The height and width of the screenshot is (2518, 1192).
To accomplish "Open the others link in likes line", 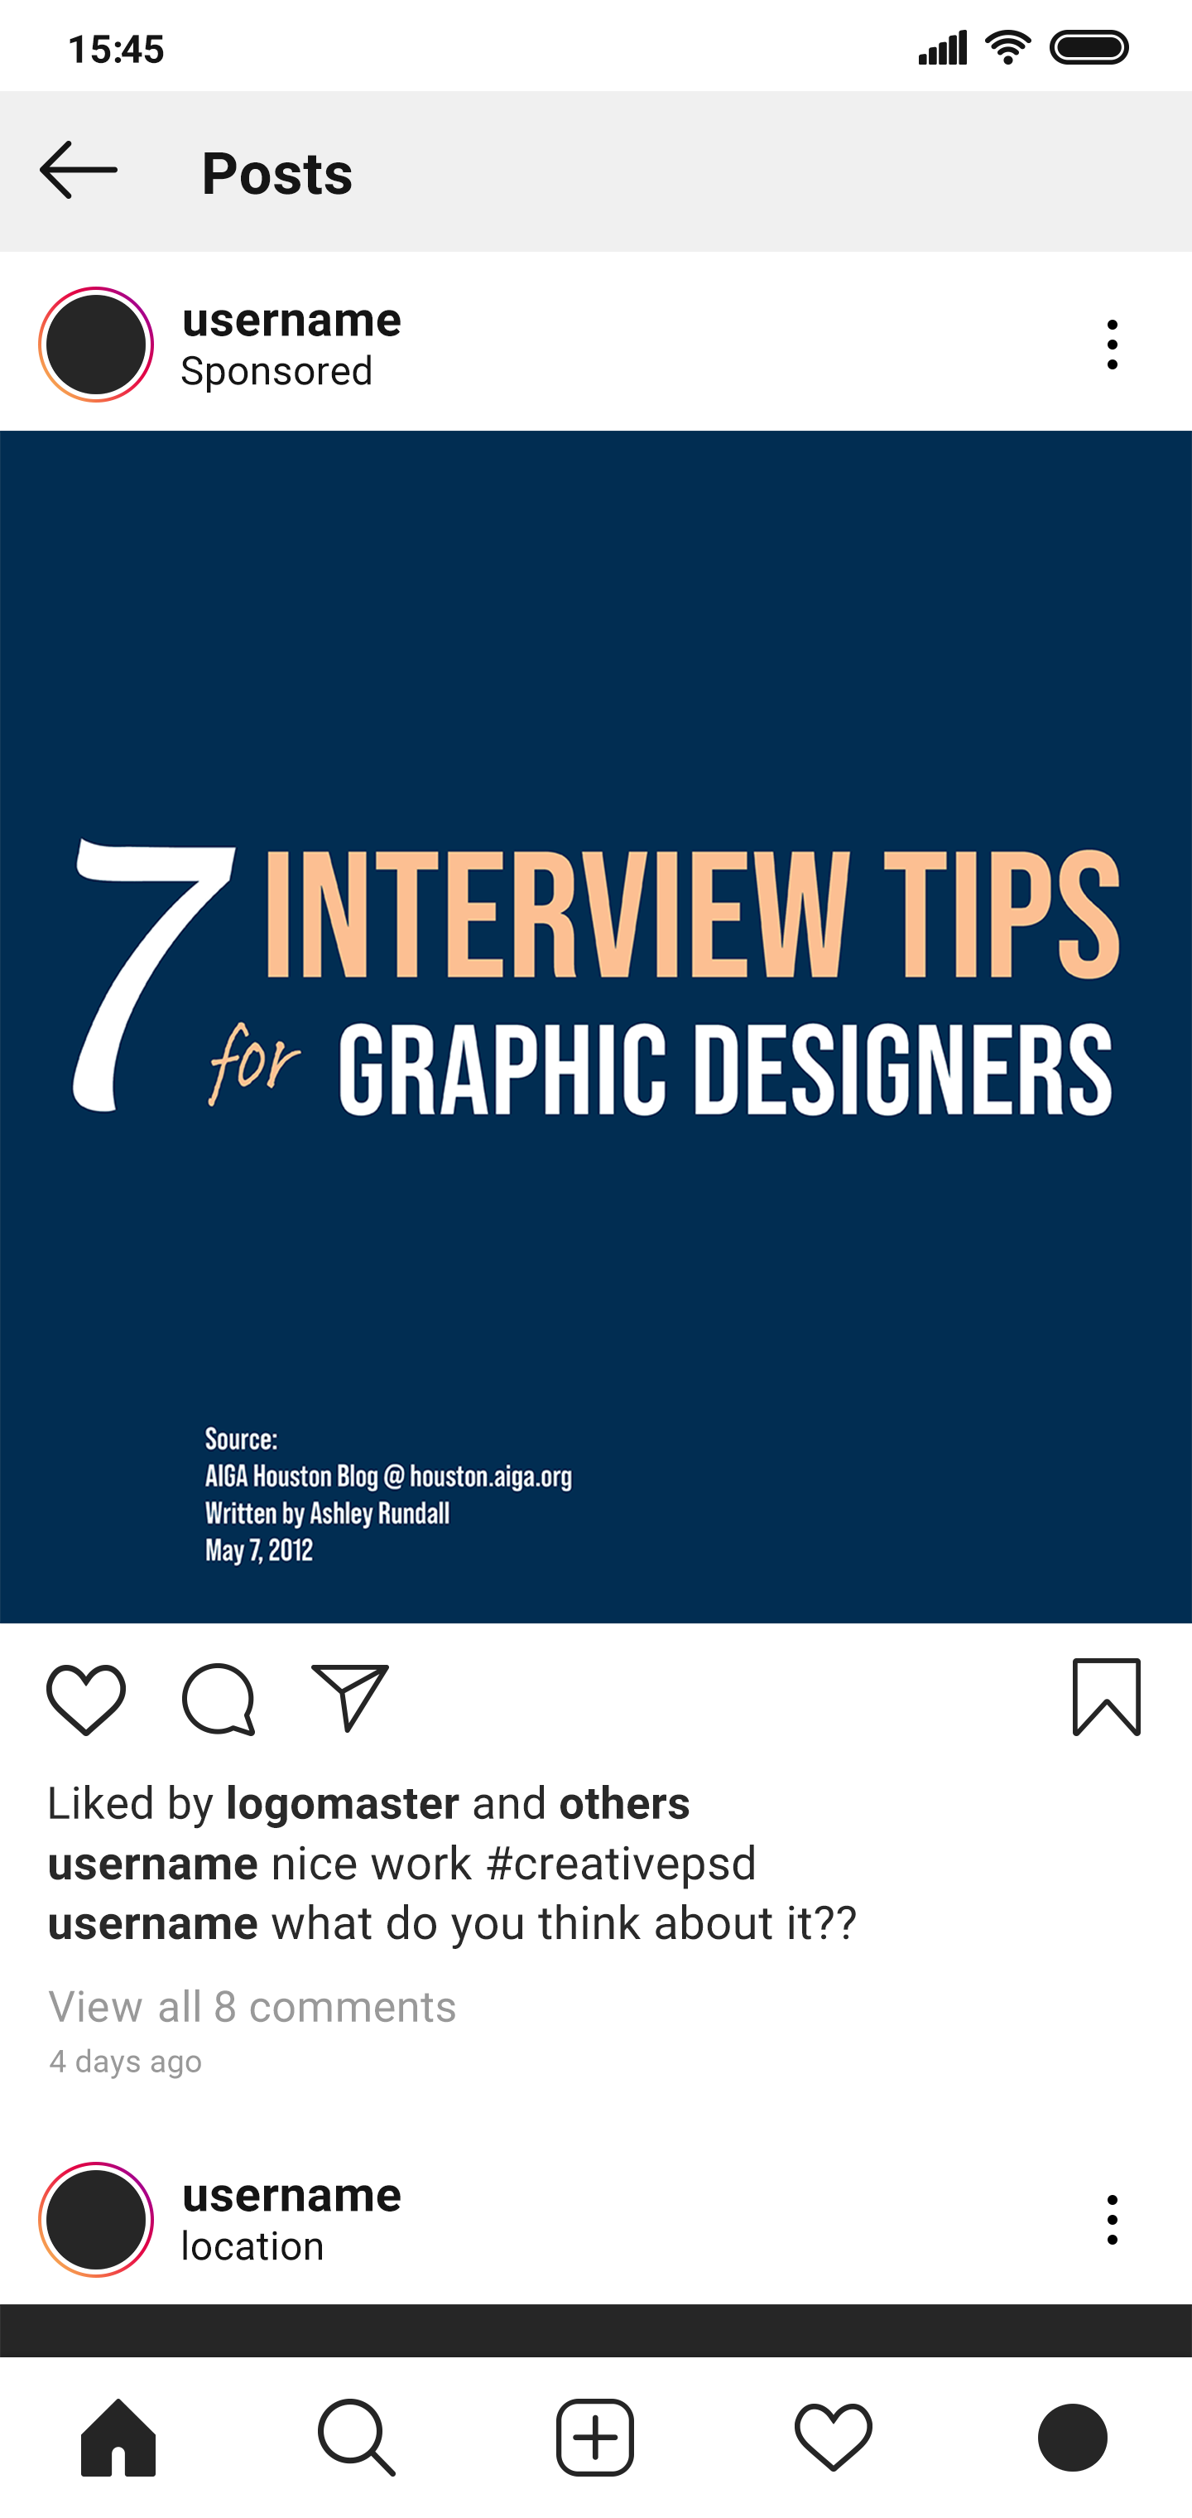I will click(624, 1803).
